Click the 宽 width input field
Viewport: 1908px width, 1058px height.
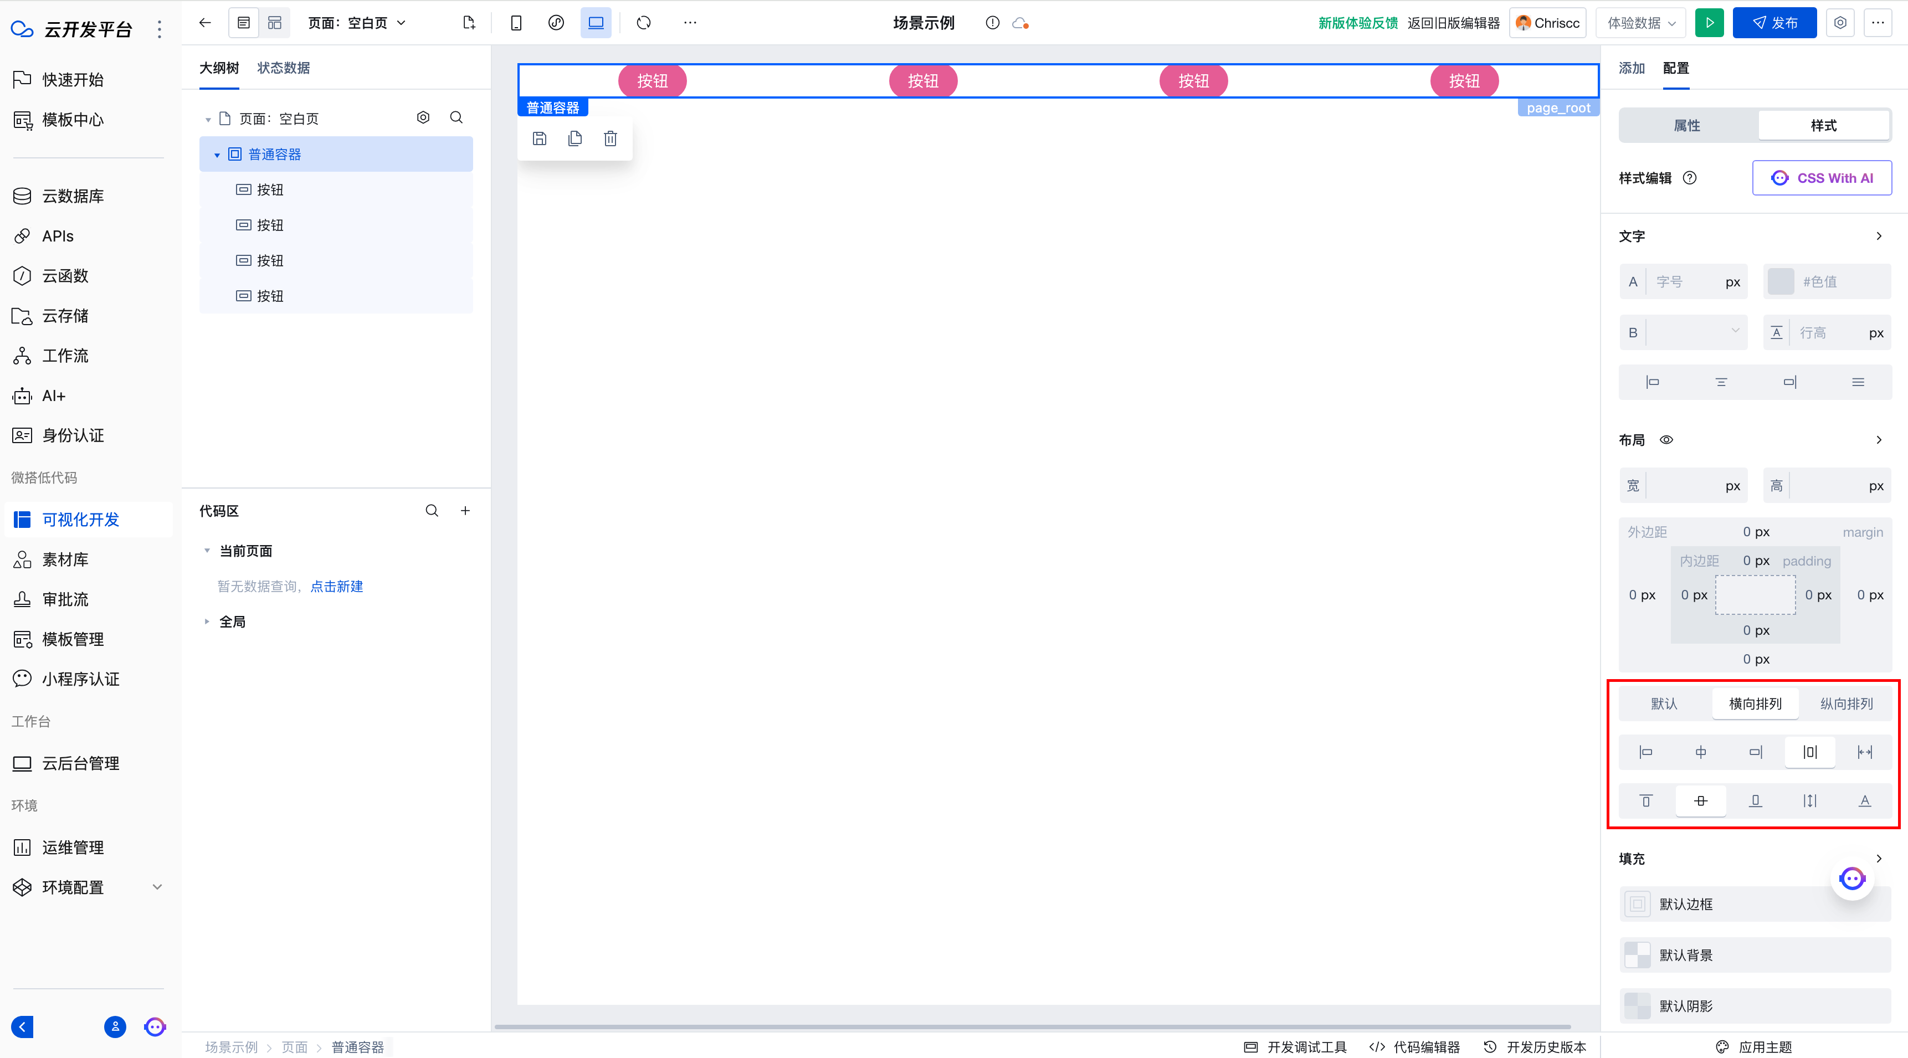tap(1683, 486)
